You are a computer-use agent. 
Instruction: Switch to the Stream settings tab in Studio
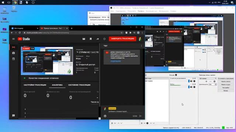pyautogui.click(x=35, y=85)
